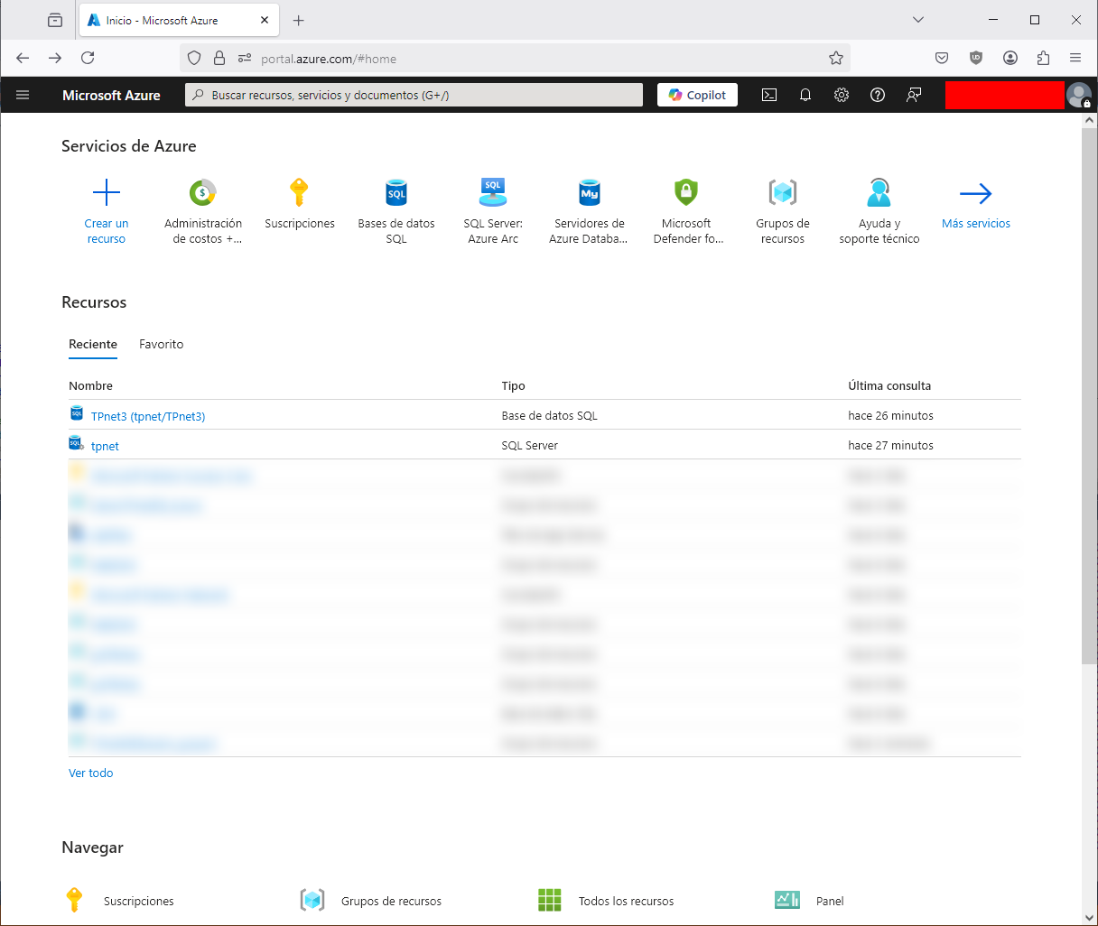Expand the list all tabs dropdown

(x=918, y=20)
